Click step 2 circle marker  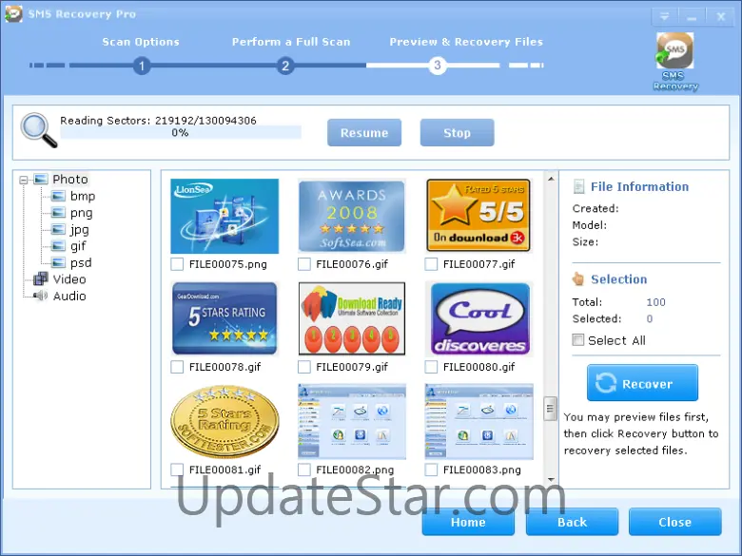[285, 66]
